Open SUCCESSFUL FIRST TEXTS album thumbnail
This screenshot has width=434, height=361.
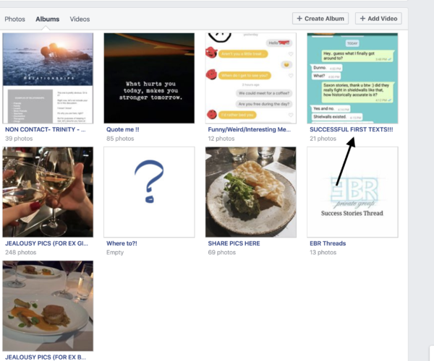pyautogui.click(x=352, y=78)
